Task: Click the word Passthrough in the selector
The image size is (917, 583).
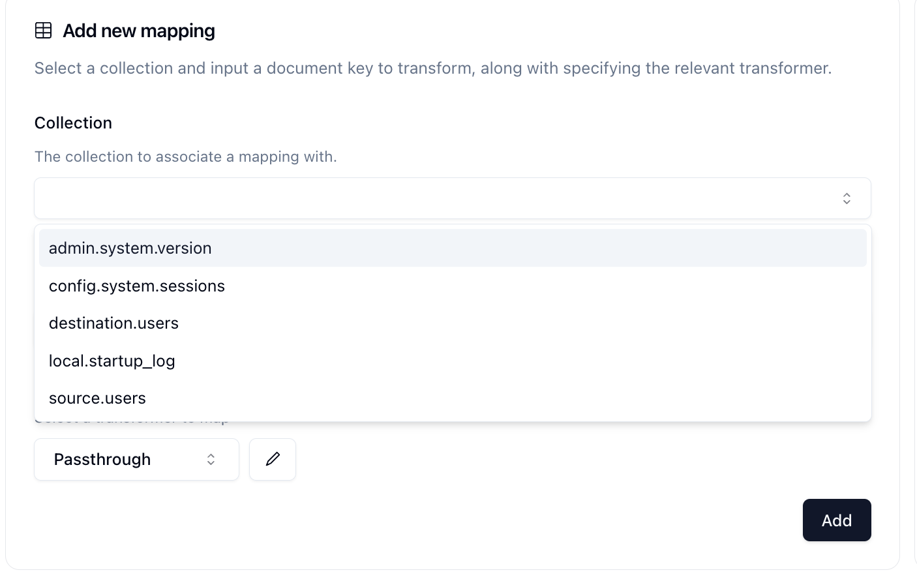Action: pos(102,459)
